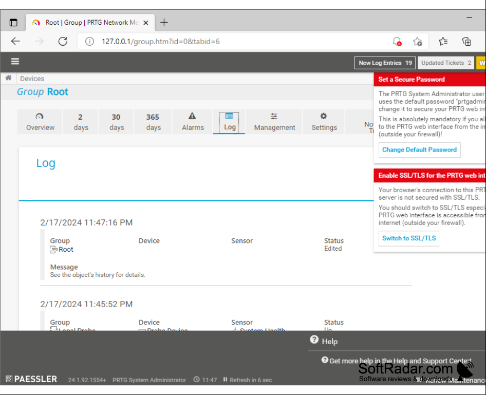
Task: Select the Log tab
Action: coord(229,122)
